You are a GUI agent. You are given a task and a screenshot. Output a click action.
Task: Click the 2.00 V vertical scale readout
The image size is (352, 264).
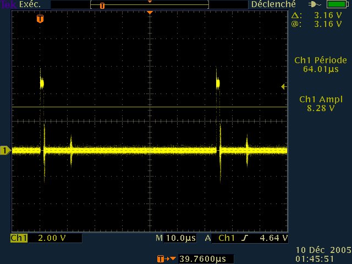pyautogui.click(x=49, y=238)
